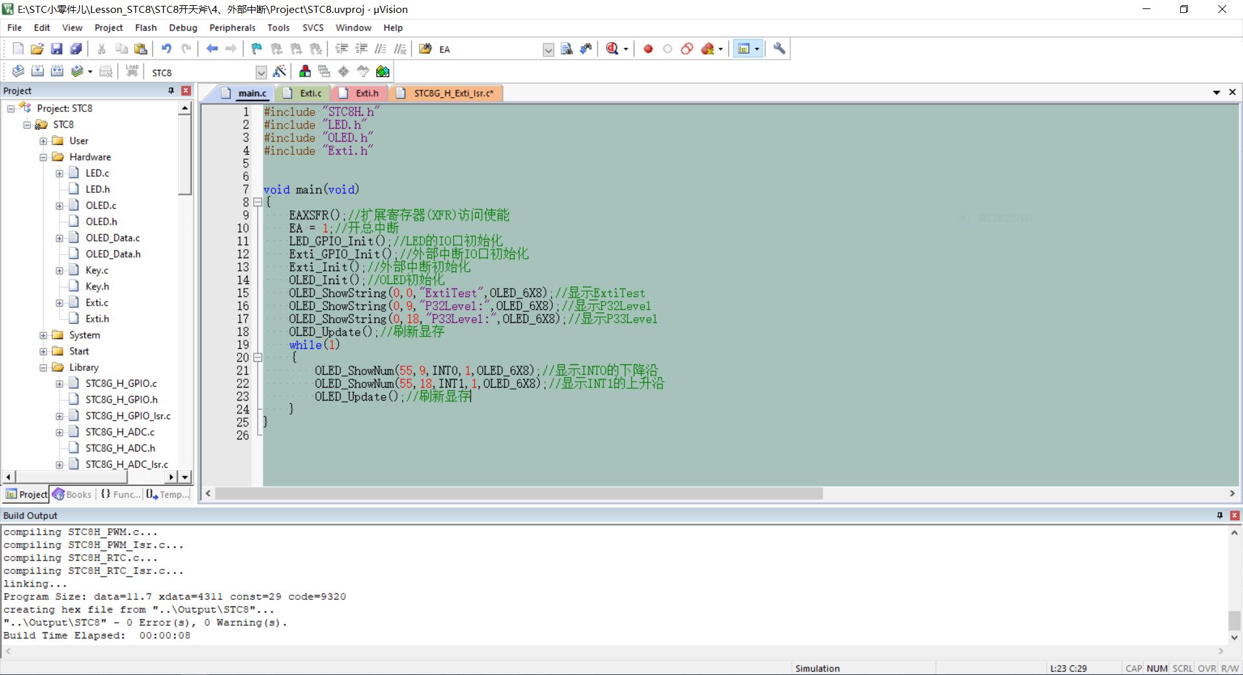Open the STC8 target selection dropdown

(x=261, y=72)
